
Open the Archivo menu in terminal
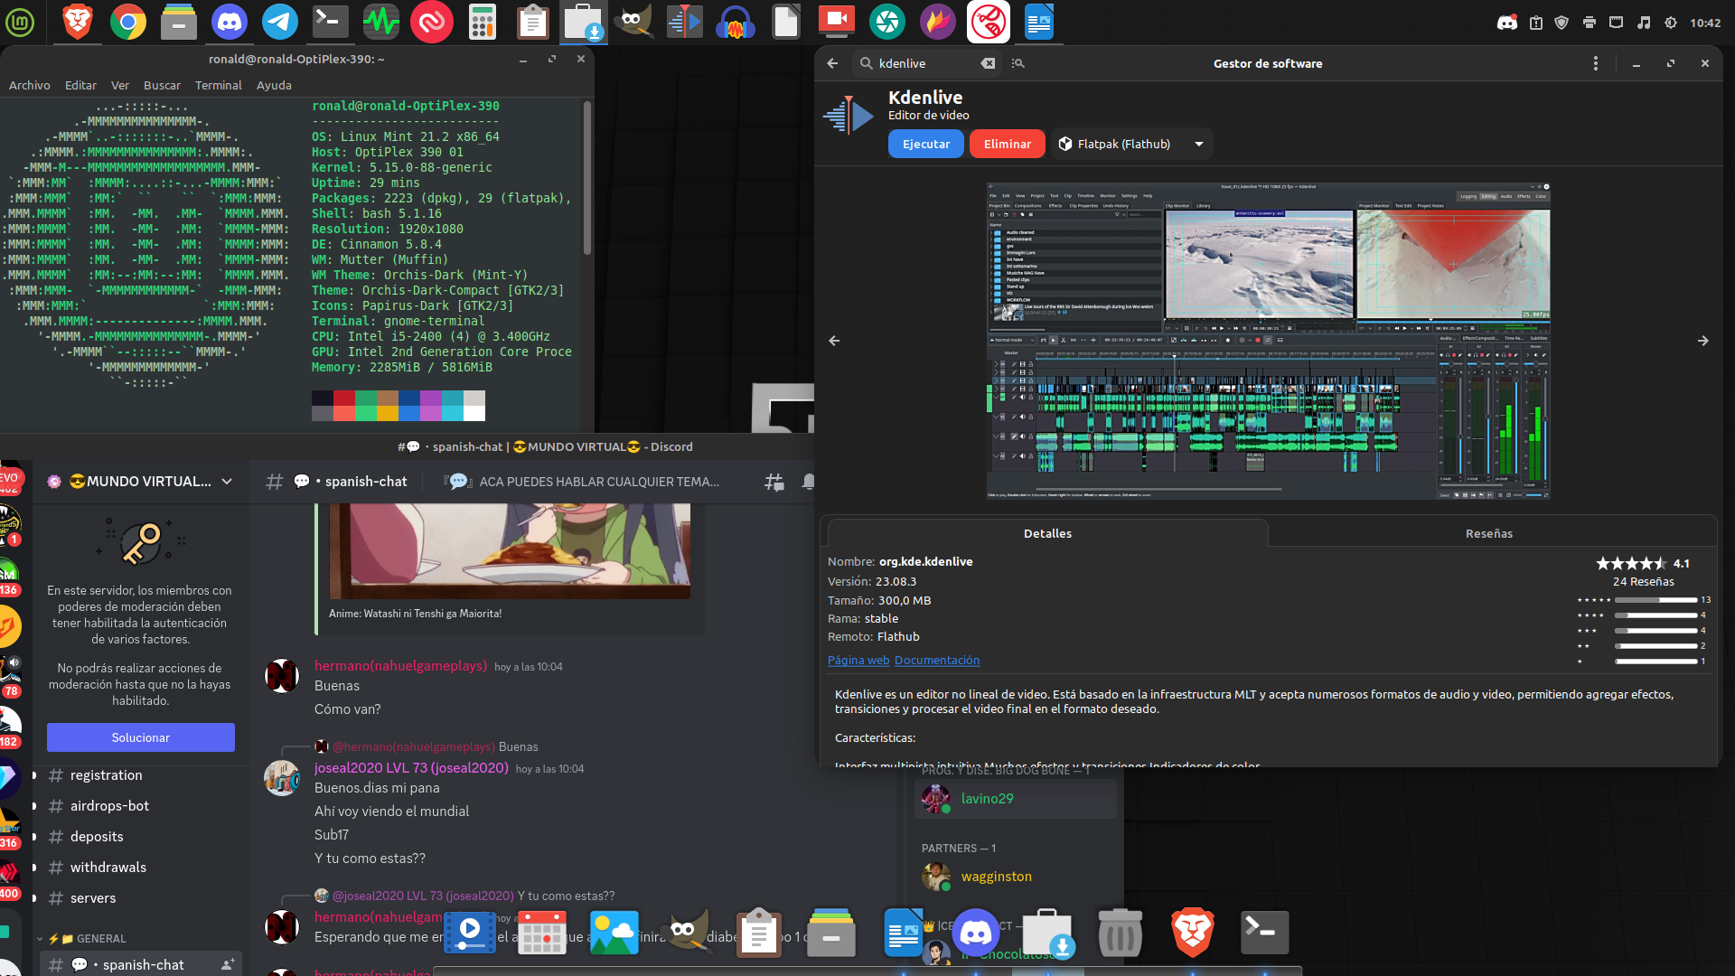30,85
